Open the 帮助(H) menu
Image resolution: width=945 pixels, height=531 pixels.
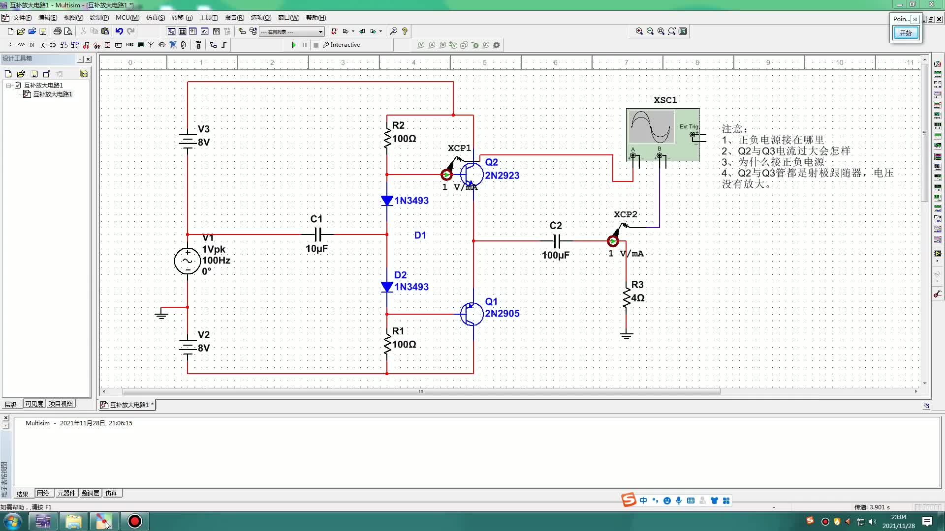point(316,18)
